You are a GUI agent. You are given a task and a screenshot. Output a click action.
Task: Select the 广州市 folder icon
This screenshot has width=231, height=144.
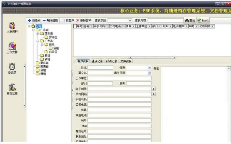coord(42,41)
